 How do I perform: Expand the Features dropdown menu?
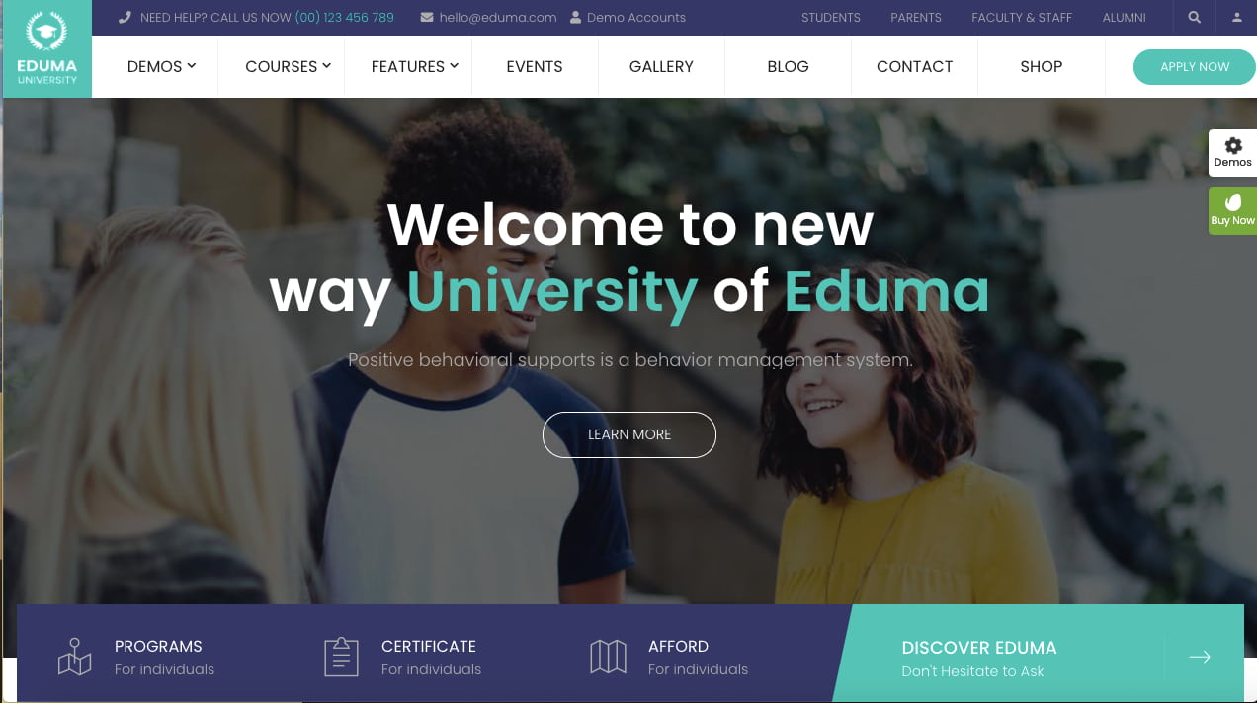click(415, 66)
